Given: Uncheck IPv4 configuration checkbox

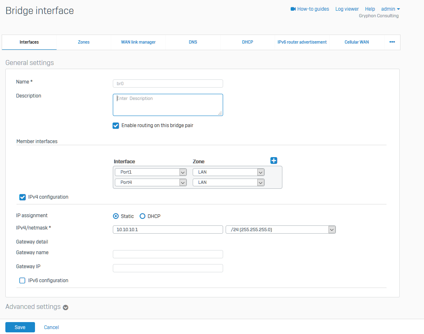Looking at the screenshot, I should [x=23, y=197].
